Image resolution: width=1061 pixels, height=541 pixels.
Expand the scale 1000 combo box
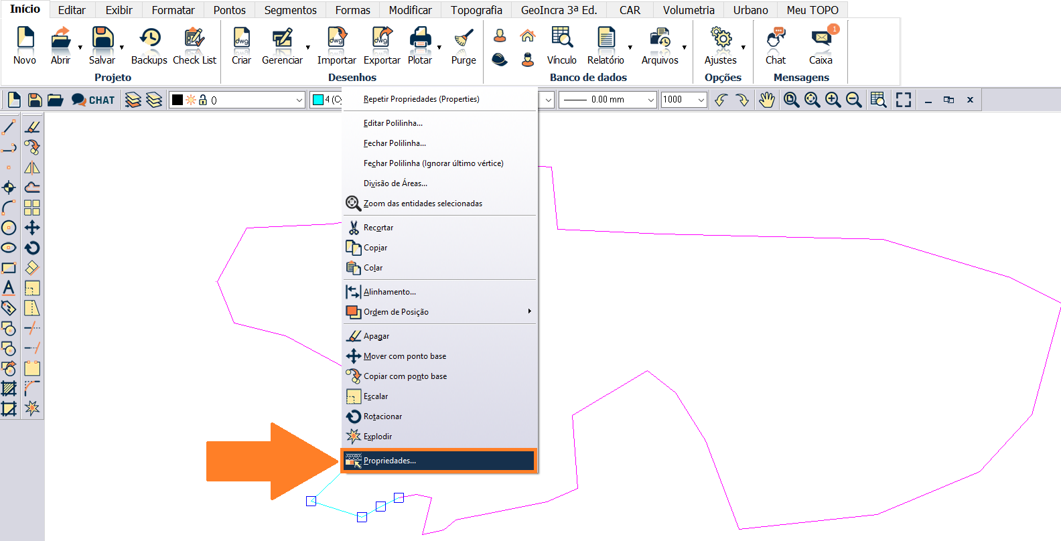(x=701, y=100)
